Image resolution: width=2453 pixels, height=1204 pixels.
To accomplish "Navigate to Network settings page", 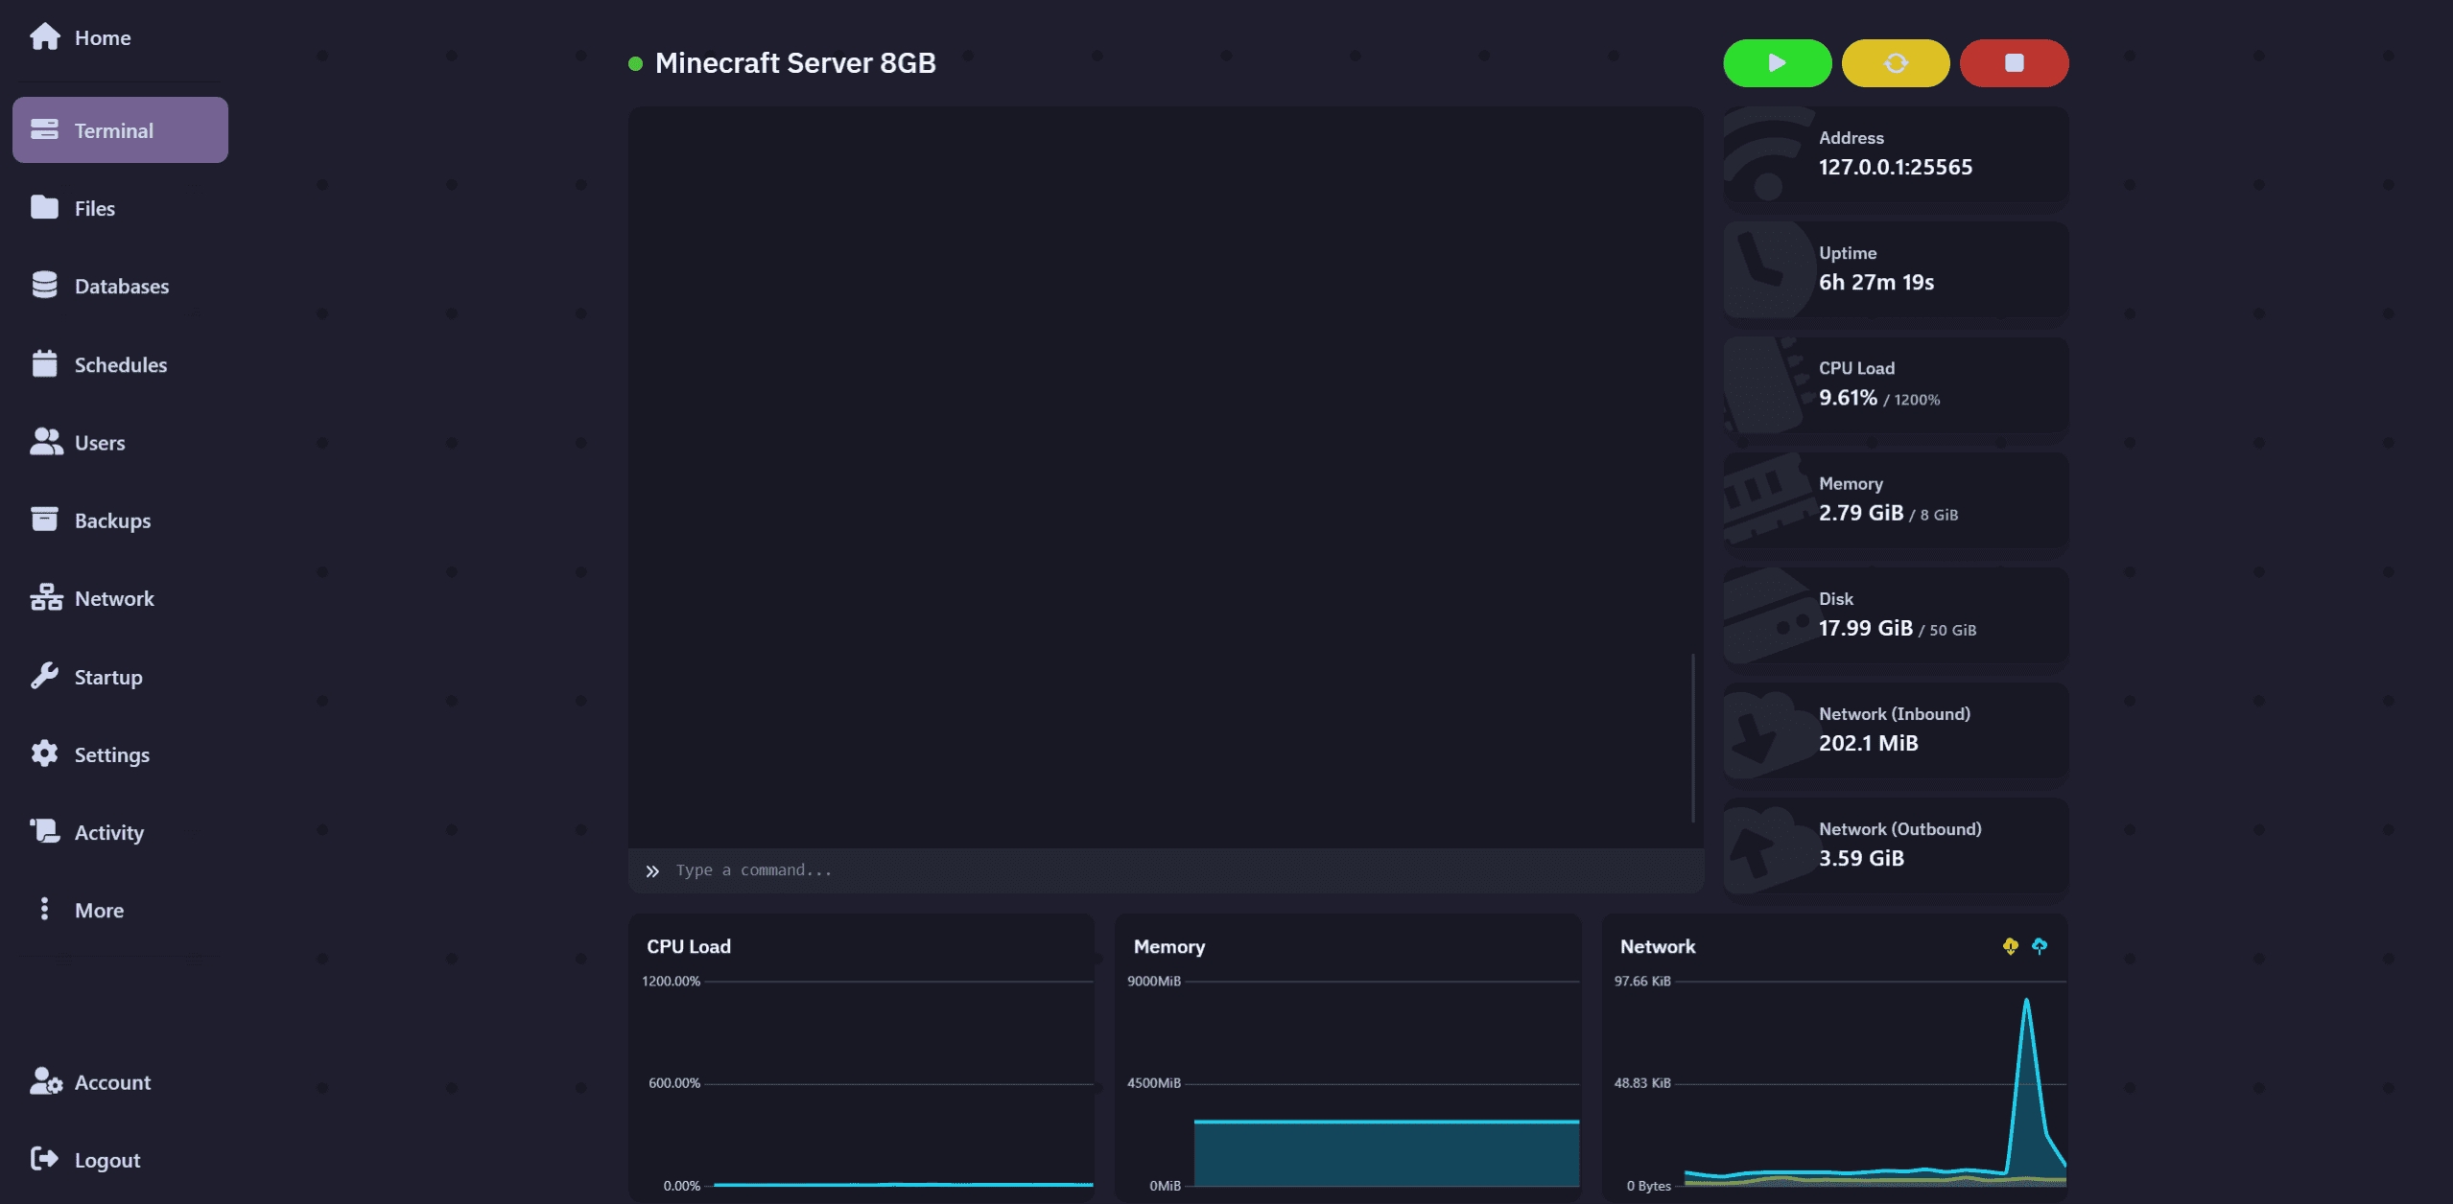I will 113,598.
